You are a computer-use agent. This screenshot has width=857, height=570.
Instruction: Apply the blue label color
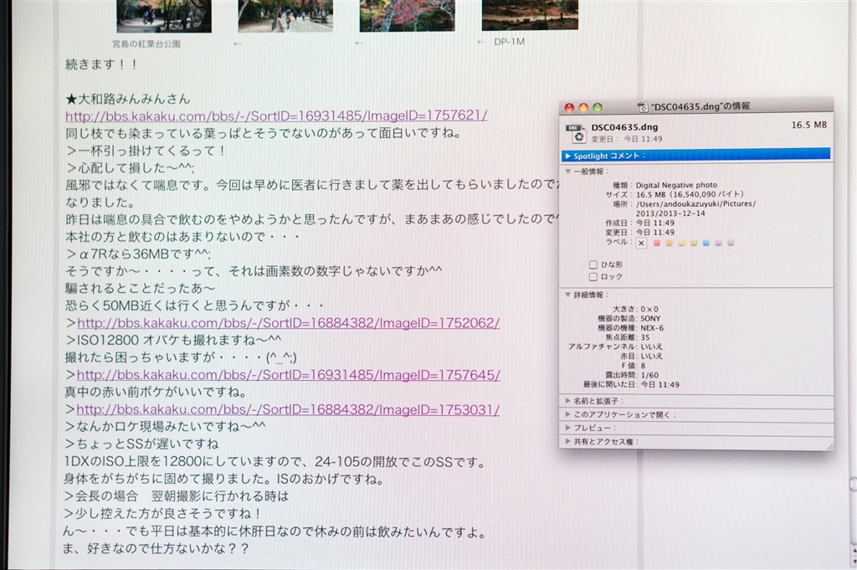click(707, 244)
